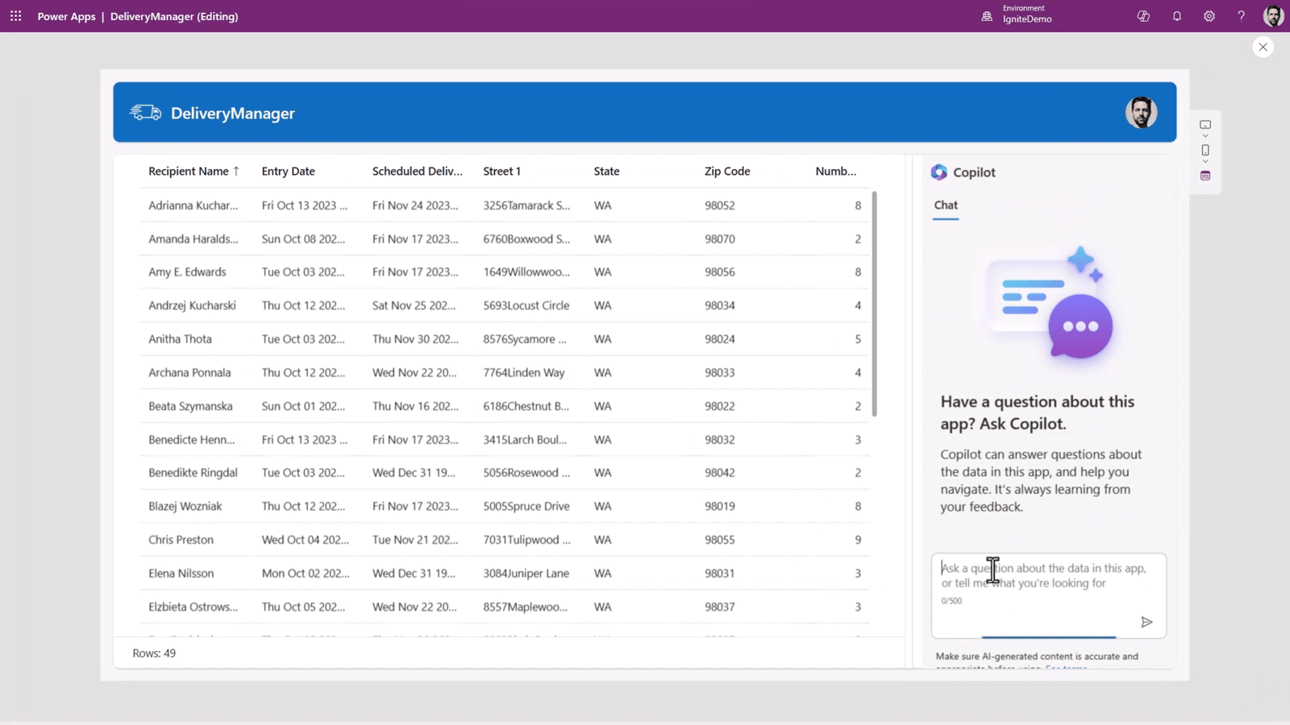Click zip code 98070
This screenshot has height=725, width=1290.
pyautogui.click(x=719, y=239)
